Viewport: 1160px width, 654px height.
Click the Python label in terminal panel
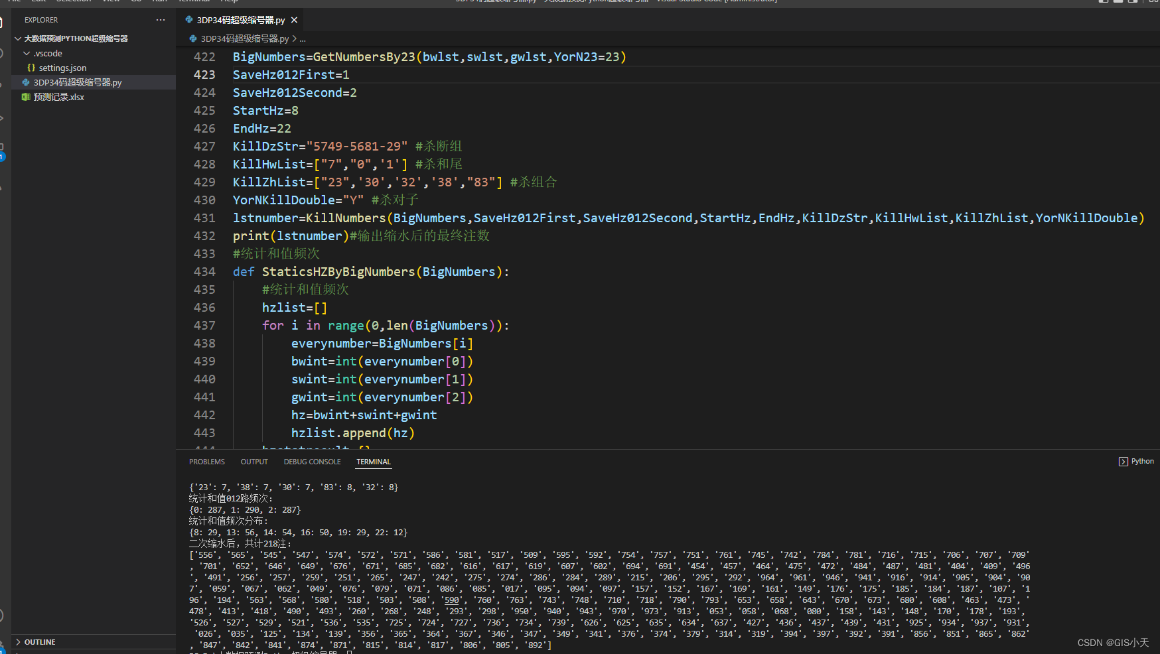pyautogui.click(x=1142, y=462)
